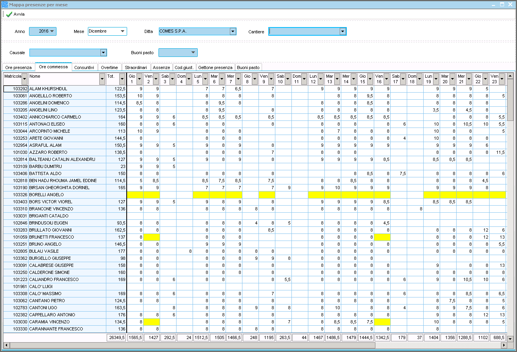517x352 pixels.
Task: Open filter arrow on Ven 23 column
Action: (x=502, y=79)
